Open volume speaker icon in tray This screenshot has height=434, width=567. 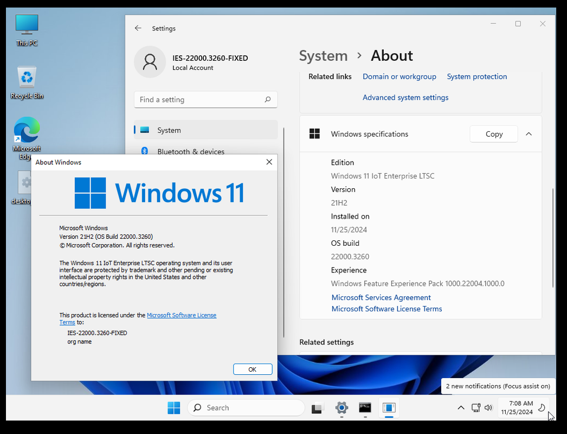pos(488,408)
